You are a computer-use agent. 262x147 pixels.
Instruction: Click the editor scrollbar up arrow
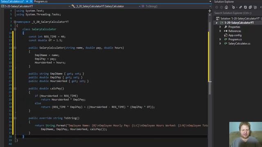click(210, 15)
